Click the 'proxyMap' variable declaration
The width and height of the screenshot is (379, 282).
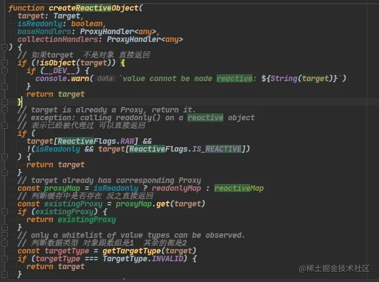62,188
